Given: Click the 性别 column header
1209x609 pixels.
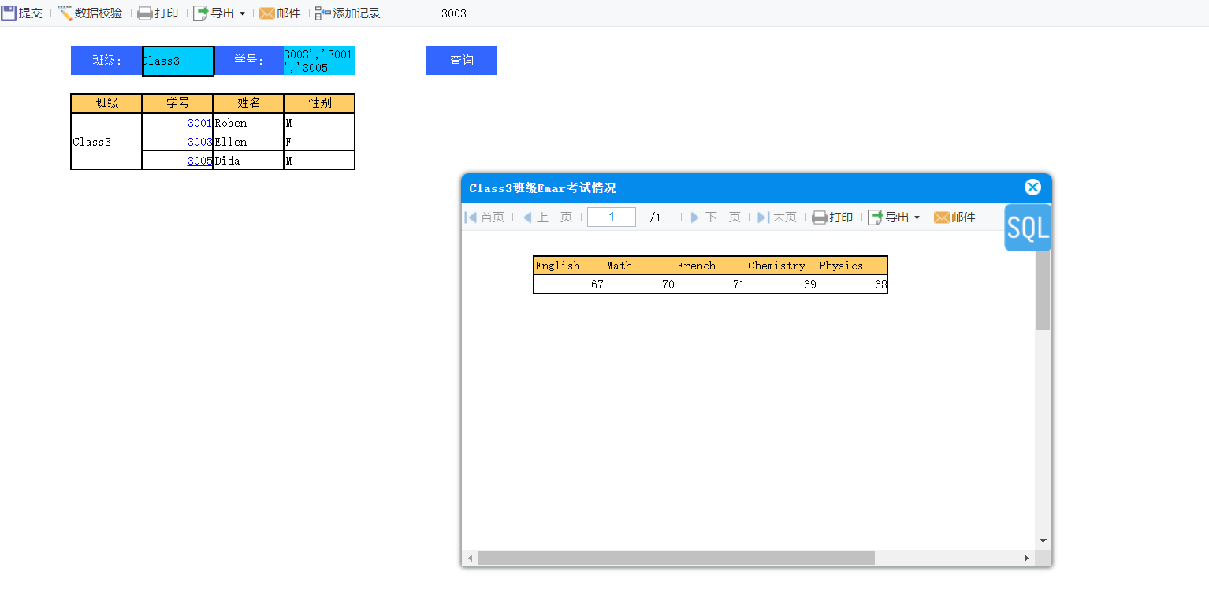Looking at the screenshot, I should [x=319, y=103].
